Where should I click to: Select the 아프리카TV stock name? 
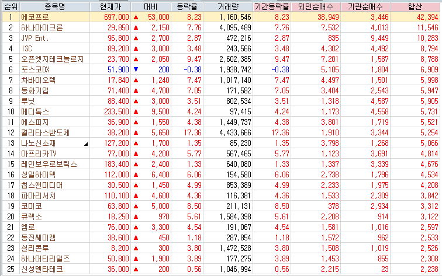coord(39,153)
